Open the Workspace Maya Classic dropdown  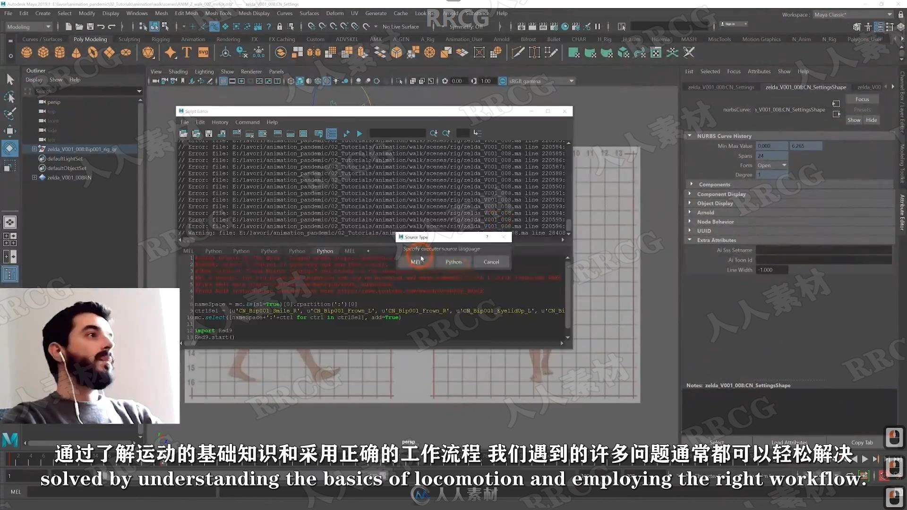853,15
